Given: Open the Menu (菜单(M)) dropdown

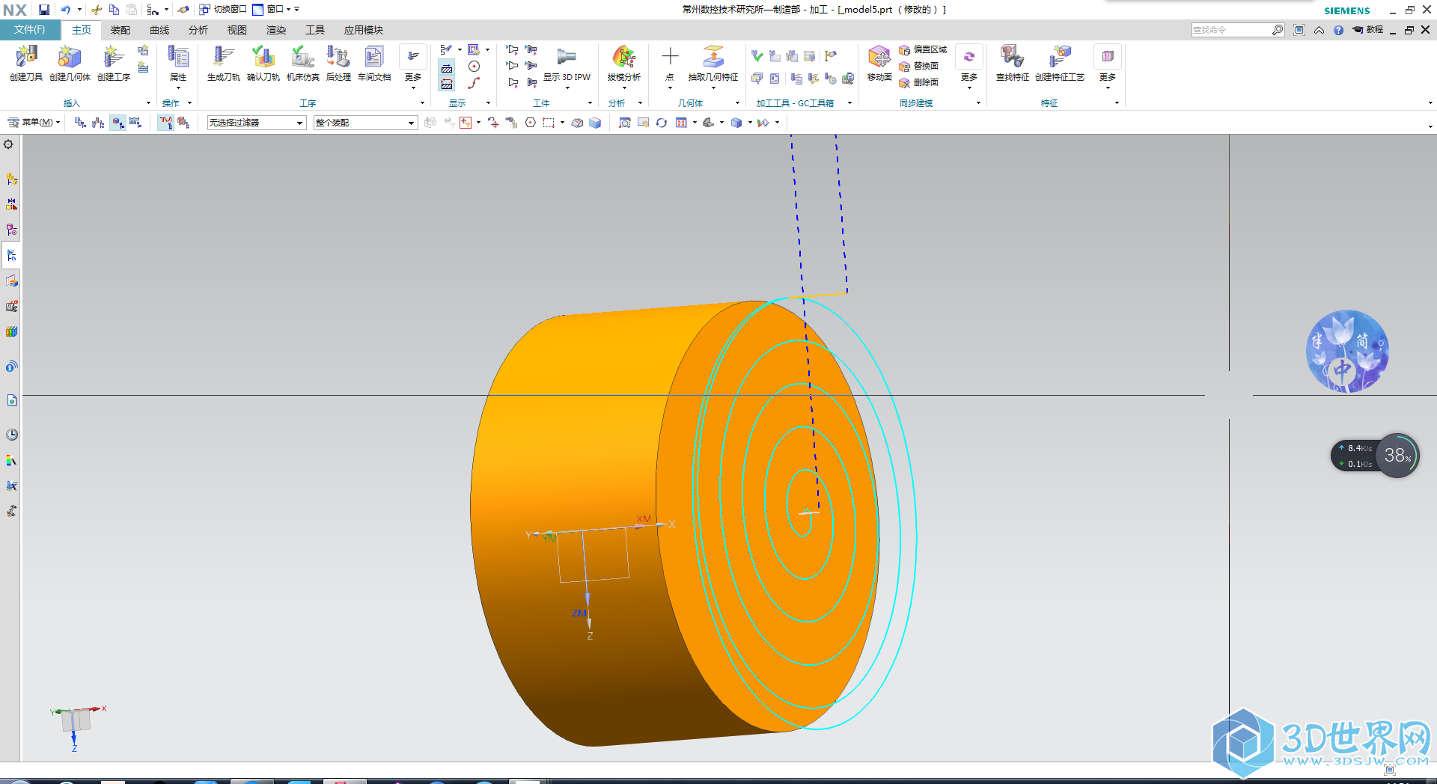Looking at the screenshot, I should [x=34, y=123].
